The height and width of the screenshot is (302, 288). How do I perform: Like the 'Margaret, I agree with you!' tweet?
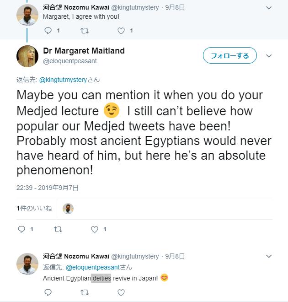[x=121, y=31]
